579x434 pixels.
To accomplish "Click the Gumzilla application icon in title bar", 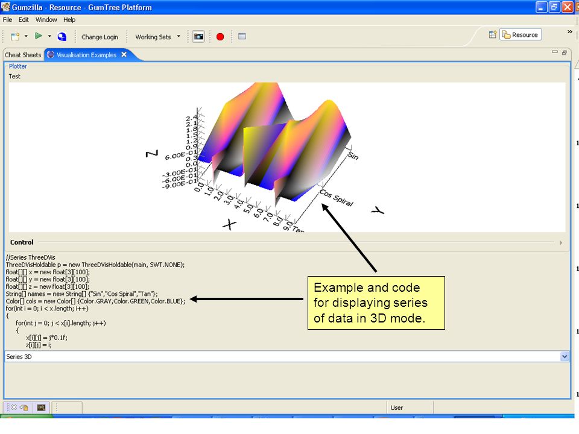I will pos(5,7).
